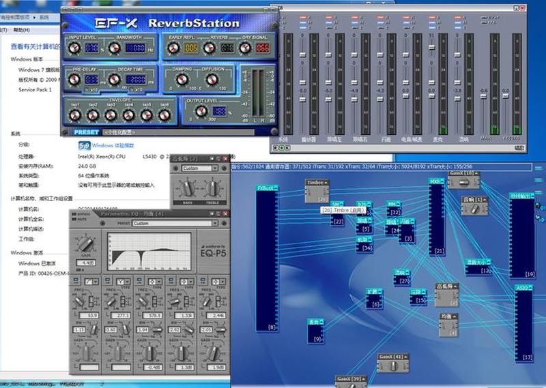
Task: Toggle the first EQ band on/off button
Action: 76,280
